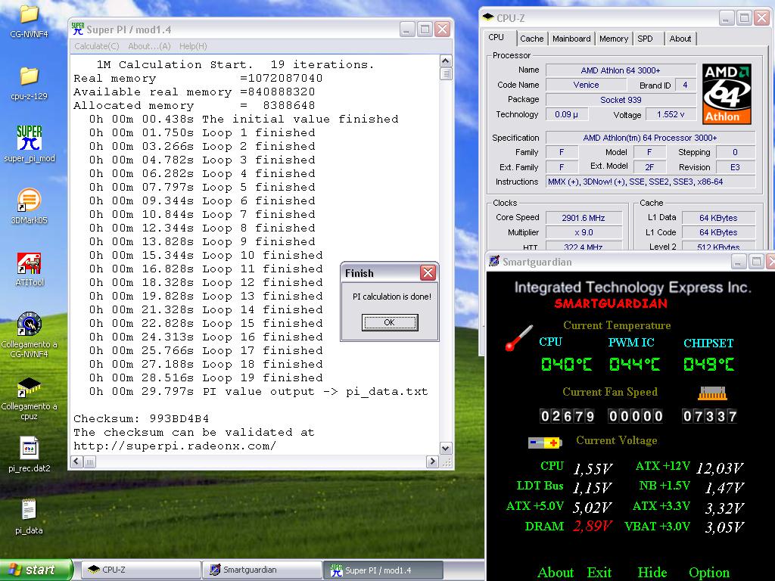Screen dimensions: 775x581
Task: Minimize the CPU-Z window
Action: [726, 18]
